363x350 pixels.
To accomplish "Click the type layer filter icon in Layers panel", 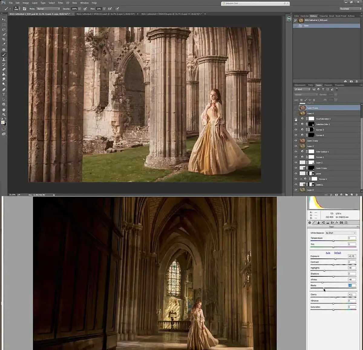I will coord(323,89).
